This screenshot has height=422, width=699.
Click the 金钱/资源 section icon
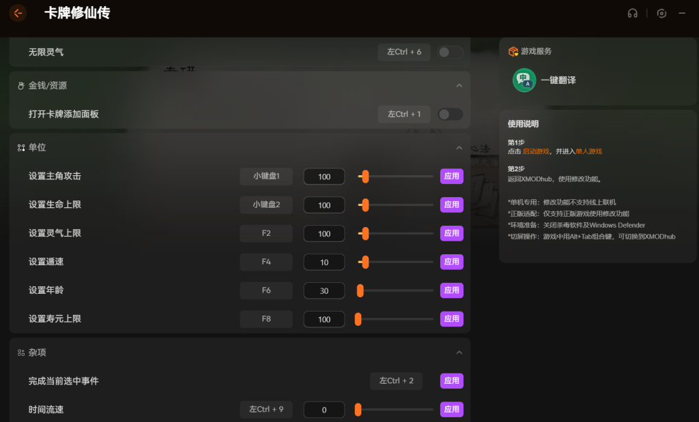click(20, 86)
